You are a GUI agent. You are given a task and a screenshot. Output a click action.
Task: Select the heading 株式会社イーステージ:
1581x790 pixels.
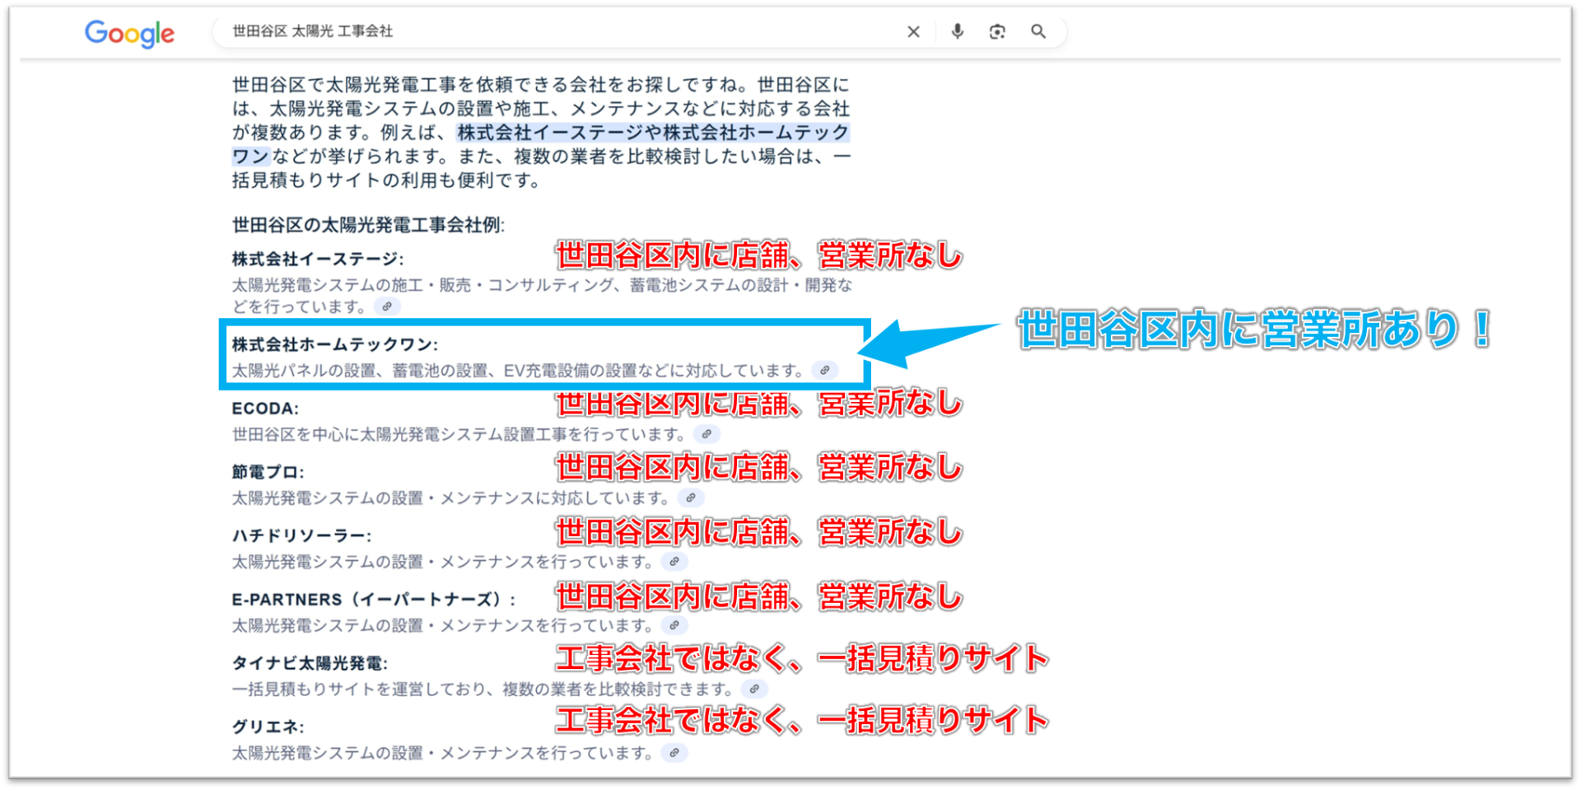click(318, 259)
